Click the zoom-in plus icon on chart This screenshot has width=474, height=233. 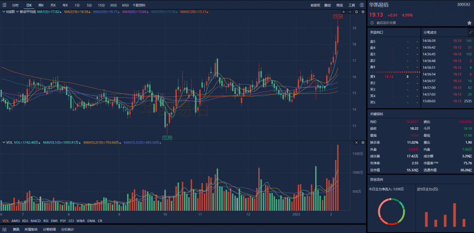[x=344, y=10]
